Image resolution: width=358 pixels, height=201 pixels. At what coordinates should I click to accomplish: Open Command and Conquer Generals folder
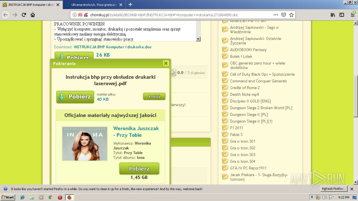[258, 81]
